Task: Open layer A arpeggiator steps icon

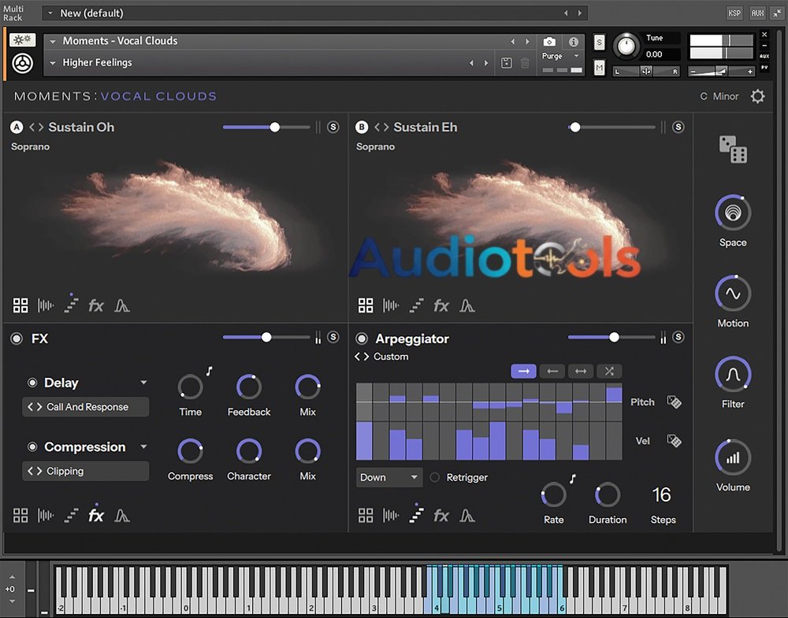Action: (x=71, y=305)
